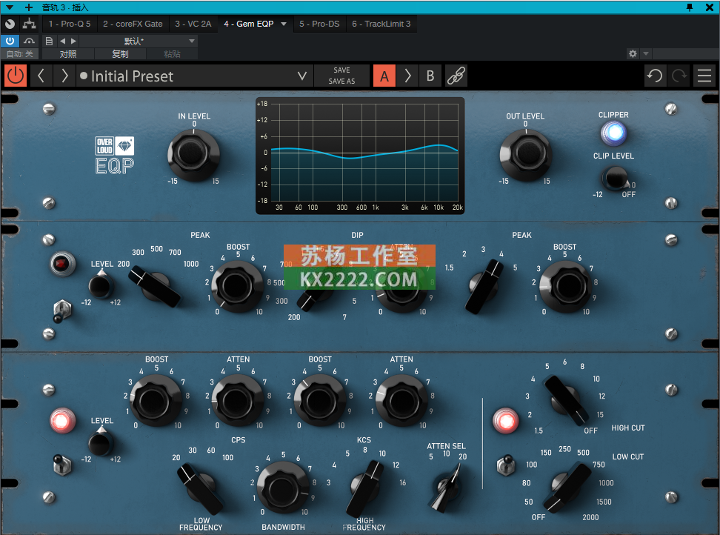This screenshot has height=535, width=720.
Task: Expand the Initial Preset dropdown chevron
Action: pyautogui.click(x=301, y=76)
